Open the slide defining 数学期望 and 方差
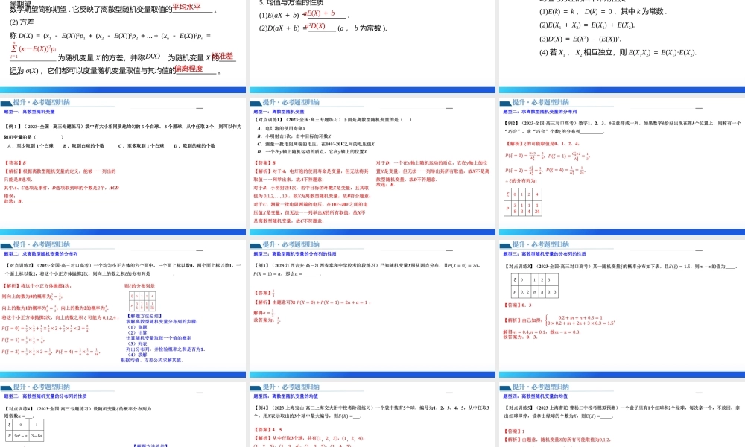This screenshot has height=447, width=745. tap(123, 46)
